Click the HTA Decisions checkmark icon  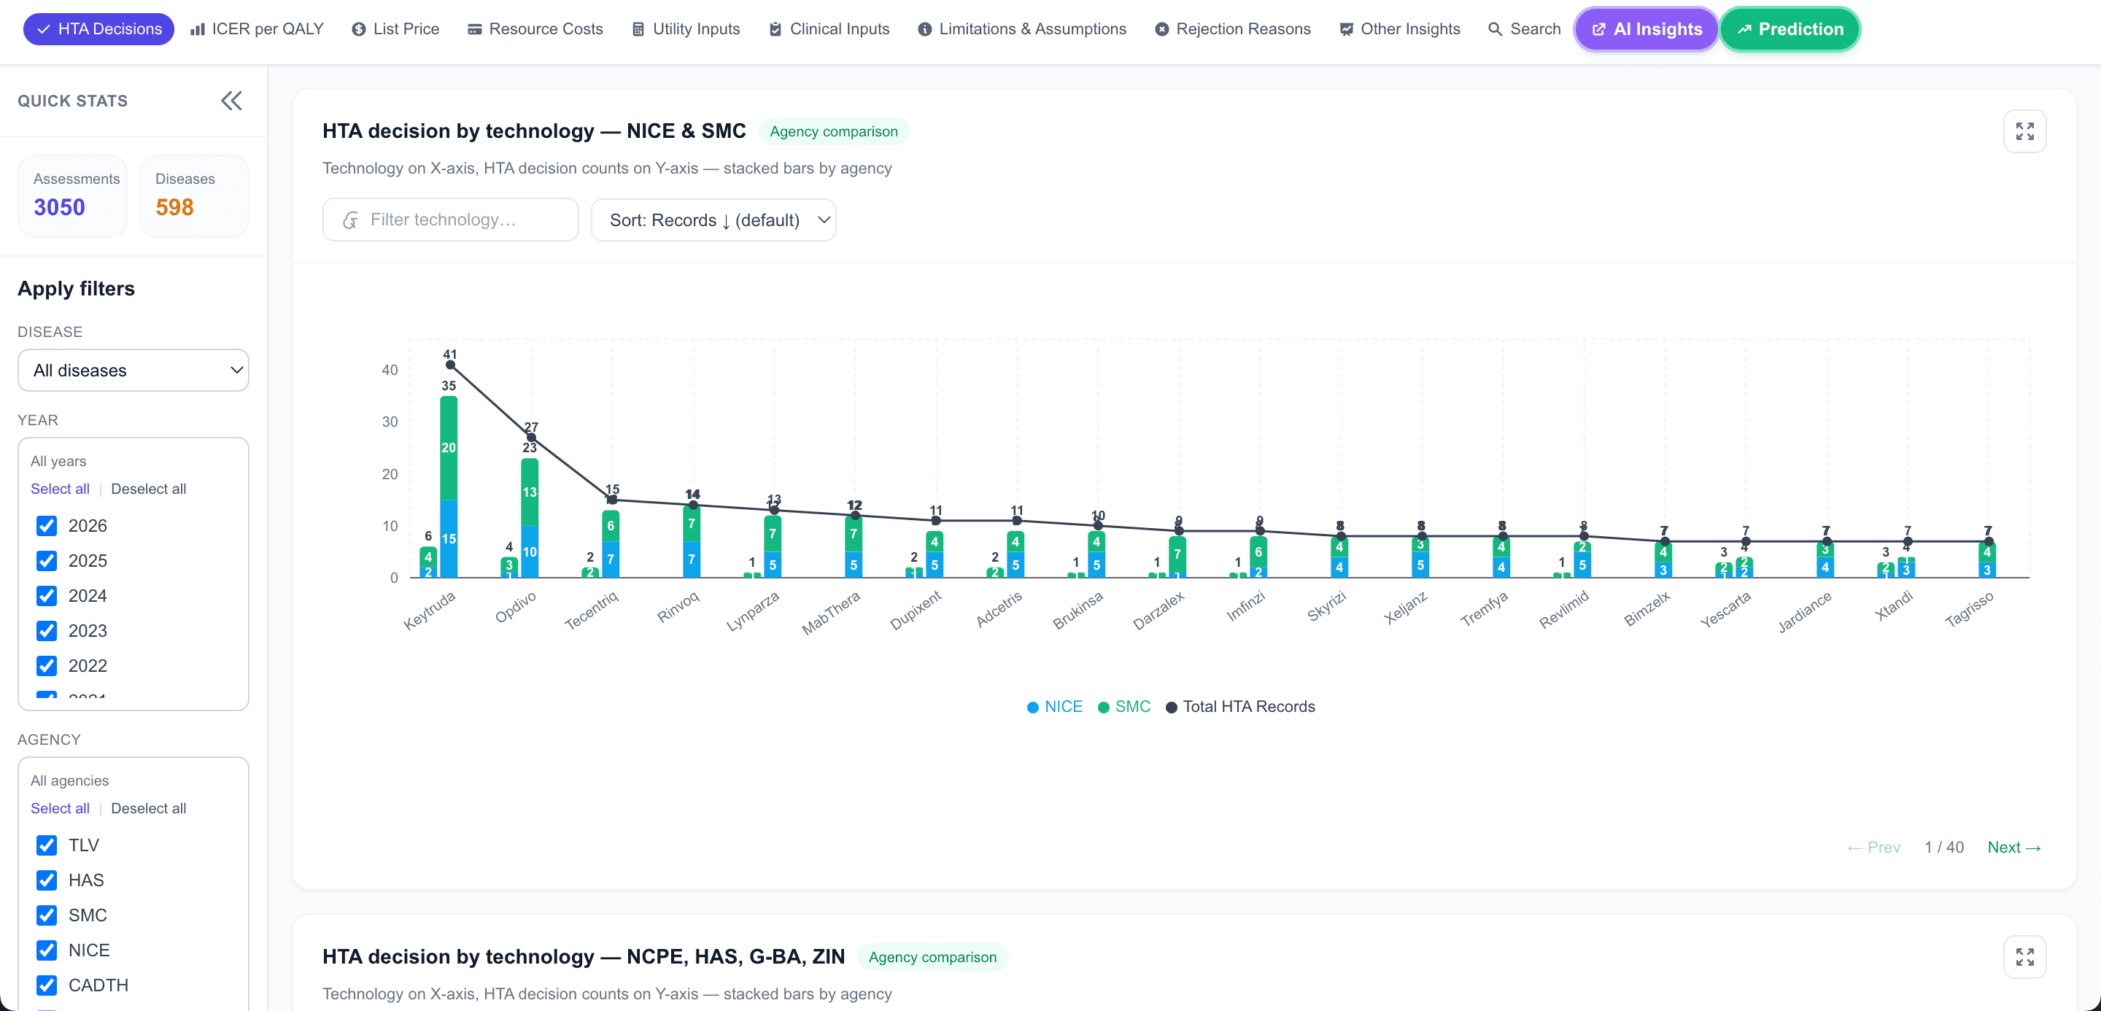click(x=44, y=29)
